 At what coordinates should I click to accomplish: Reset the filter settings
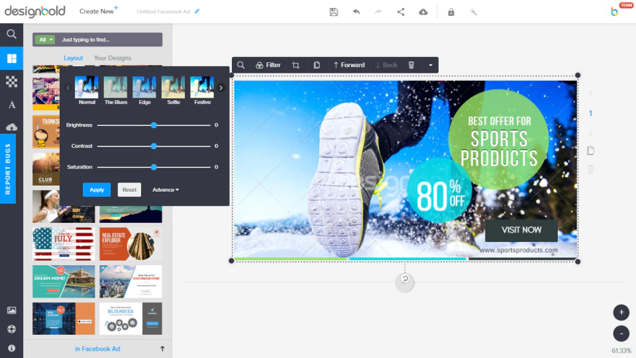coord(129,190)
